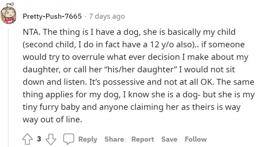Viewport: 257px width, 147px height.
Task: Report the comment
Action: point(142,139)
